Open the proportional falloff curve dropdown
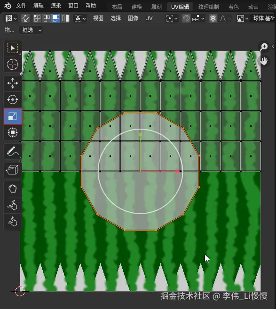 point(225,18)
